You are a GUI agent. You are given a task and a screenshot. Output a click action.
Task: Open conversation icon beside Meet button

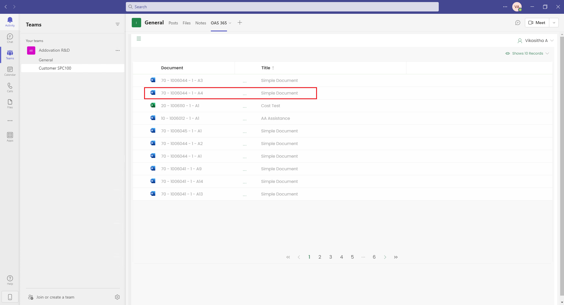click(x=518, y=23)
